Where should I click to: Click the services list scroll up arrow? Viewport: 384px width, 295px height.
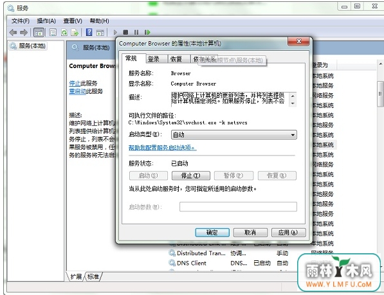pos(381,64)
